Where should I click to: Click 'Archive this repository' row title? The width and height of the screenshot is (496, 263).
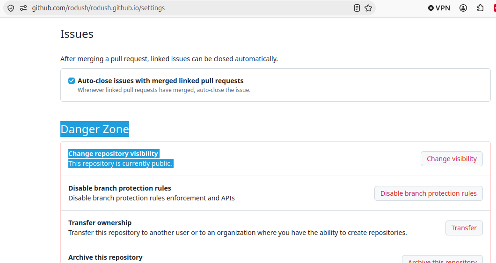(x=105, y=257)
